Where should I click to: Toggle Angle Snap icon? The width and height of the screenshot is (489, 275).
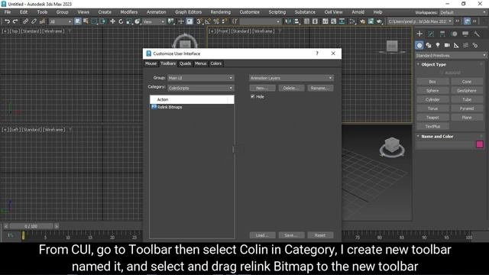click(x=208, y=21)
